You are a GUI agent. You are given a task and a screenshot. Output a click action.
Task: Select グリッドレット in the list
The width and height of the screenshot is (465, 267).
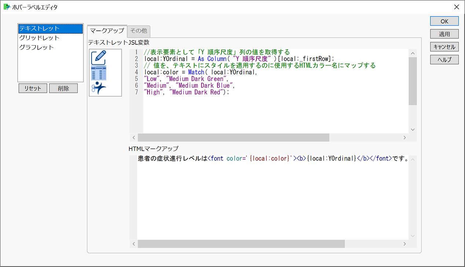[39, 37]
